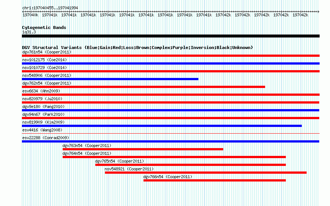Viewport: 330px width, 206px height.
Task: Click the chr1:197040455..197041994 position label
Action: (50, 8)
